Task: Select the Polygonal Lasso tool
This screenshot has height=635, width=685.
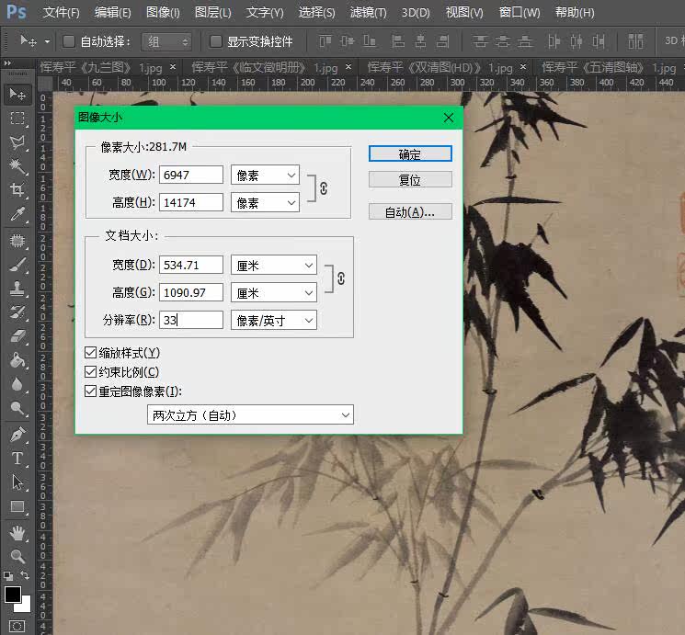Action: (17, 142)
